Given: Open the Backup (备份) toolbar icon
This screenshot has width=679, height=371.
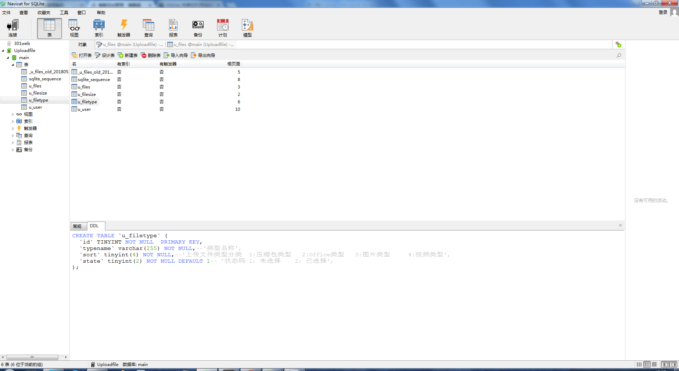Looking at the screenshot, I should (x=198, y=28).
